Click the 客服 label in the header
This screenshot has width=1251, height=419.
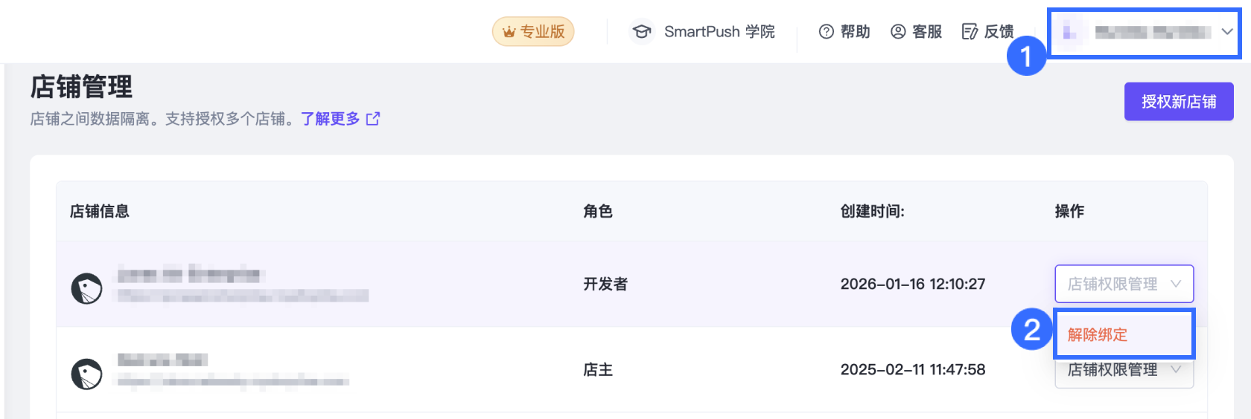click(927, 32)
